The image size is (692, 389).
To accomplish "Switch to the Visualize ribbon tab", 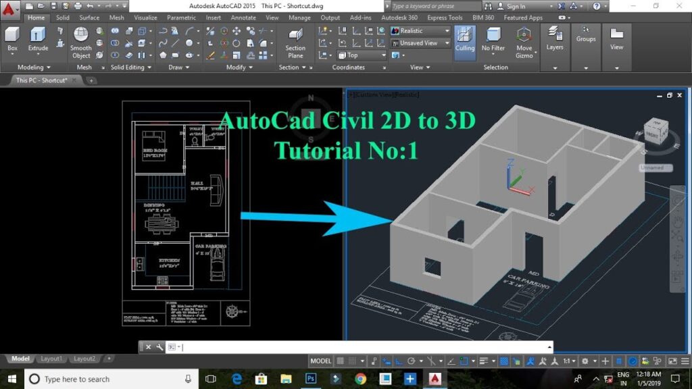I will (145, 18).
